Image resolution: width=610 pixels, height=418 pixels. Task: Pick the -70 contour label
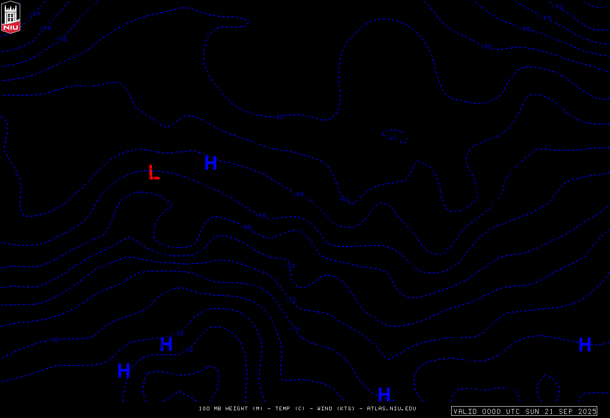pos(290,266)
